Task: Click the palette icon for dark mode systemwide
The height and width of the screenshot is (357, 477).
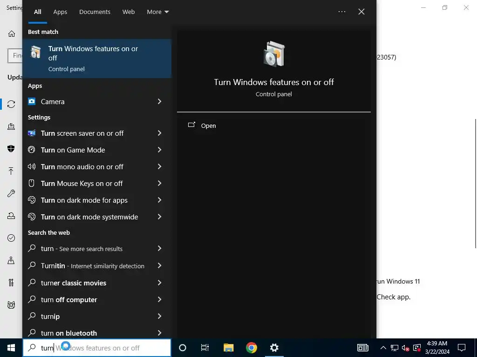Action: tap(32, 217)
